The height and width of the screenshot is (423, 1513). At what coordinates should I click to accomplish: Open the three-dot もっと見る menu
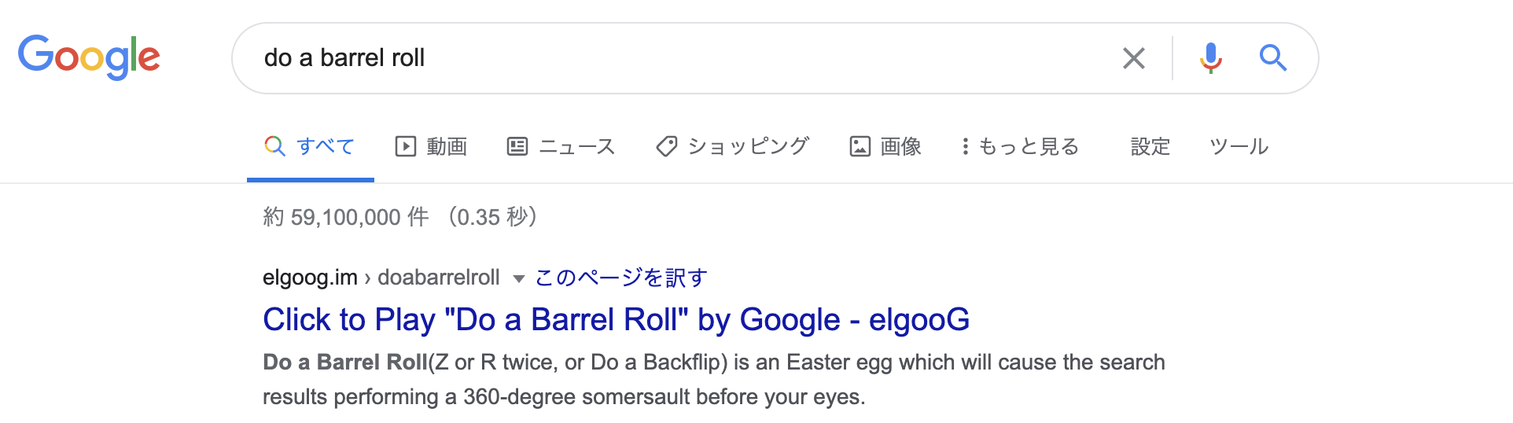pyautogui.click(x=1020, y=146)
